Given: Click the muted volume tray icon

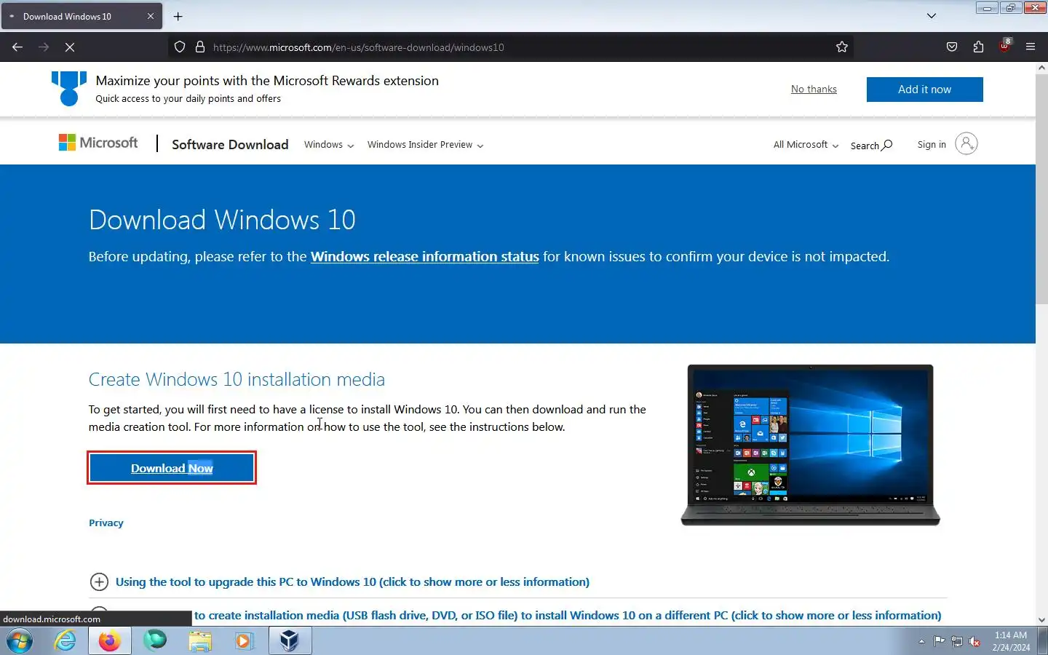Looking at the screenshot, I should 975,641.
